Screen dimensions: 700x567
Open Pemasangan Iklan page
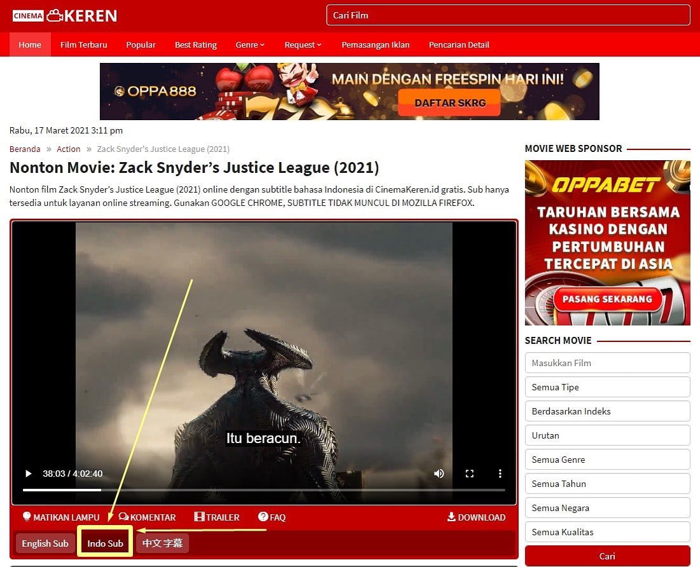click(376, 44)
